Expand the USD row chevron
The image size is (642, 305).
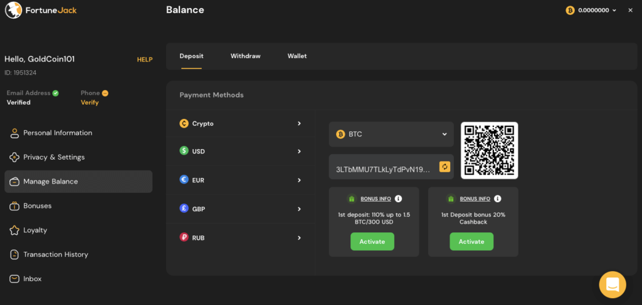[x=299, y=152]
